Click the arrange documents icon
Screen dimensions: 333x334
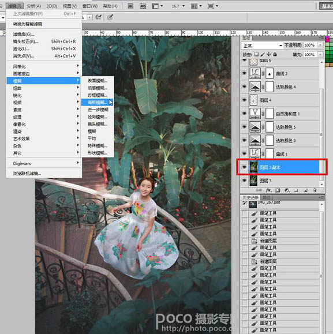tap(194, 6)
